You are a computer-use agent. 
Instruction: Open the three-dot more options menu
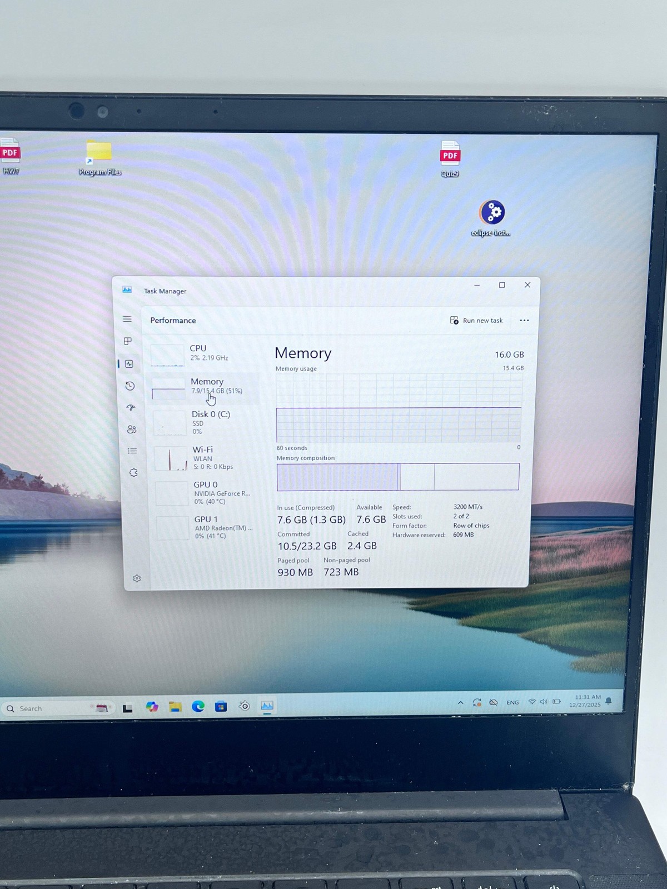[524, 321]
